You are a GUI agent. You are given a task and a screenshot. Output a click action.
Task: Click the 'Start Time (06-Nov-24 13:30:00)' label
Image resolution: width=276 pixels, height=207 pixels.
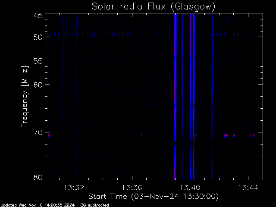click(154, 197)
